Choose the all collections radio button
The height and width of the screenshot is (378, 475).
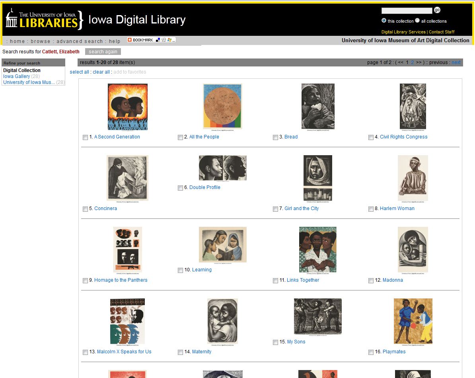point(417,21)
